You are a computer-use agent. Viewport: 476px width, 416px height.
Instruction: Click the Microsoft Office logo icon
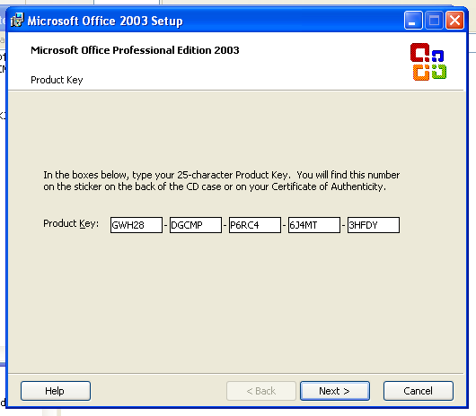pyautogui.click(x=428, y=62)
